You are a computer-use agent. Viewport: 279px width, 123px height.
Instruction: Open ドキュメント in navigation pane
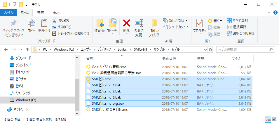point(20,72)
